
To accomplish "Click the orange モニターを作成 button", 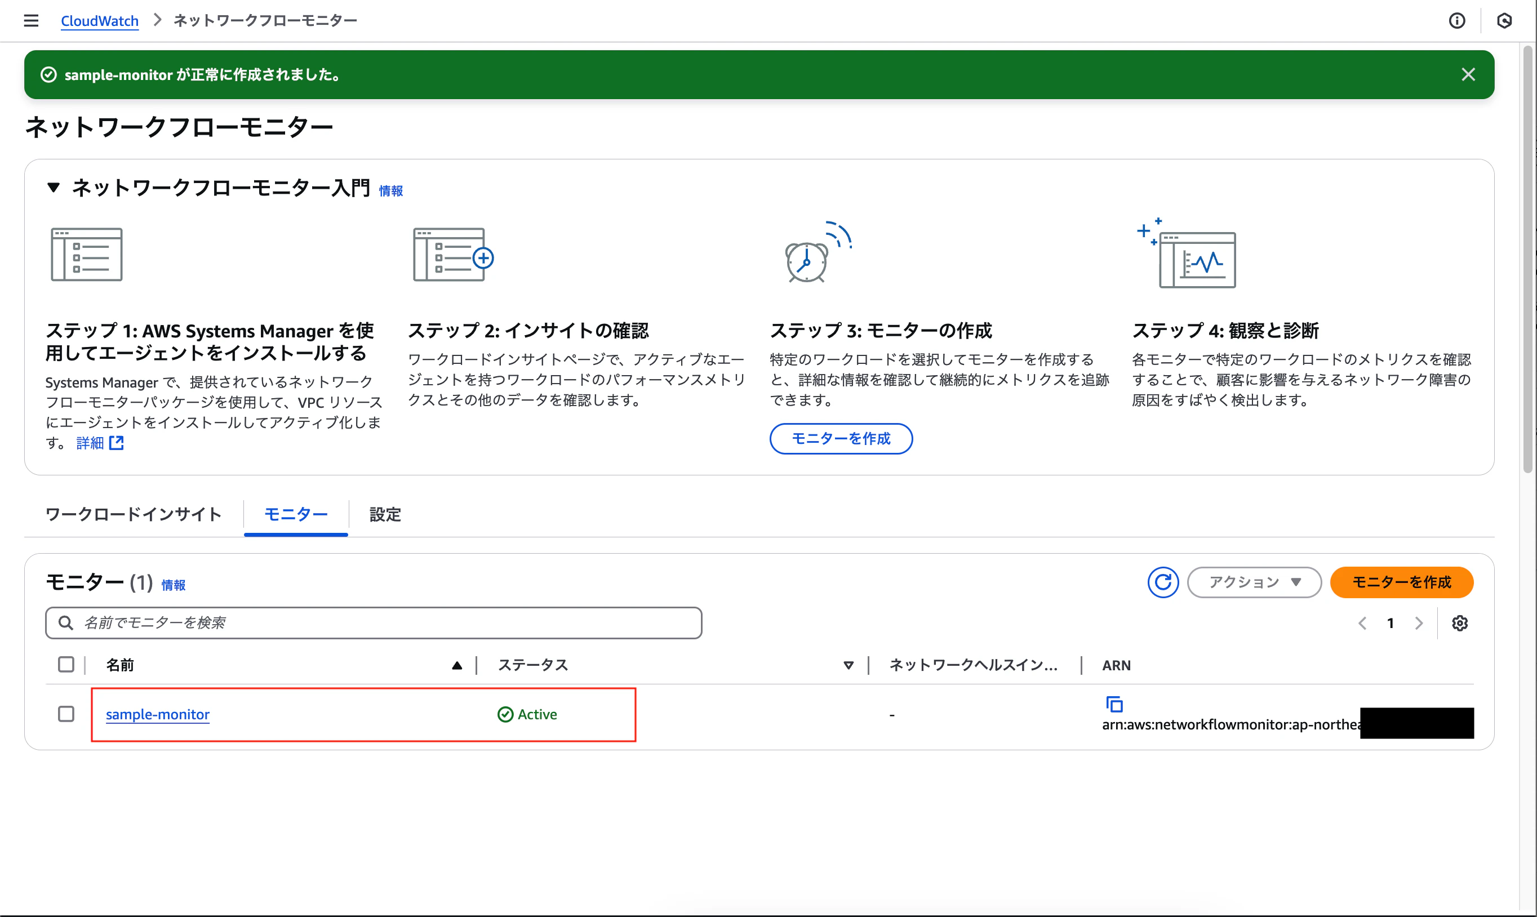I will click(1401, 582).
